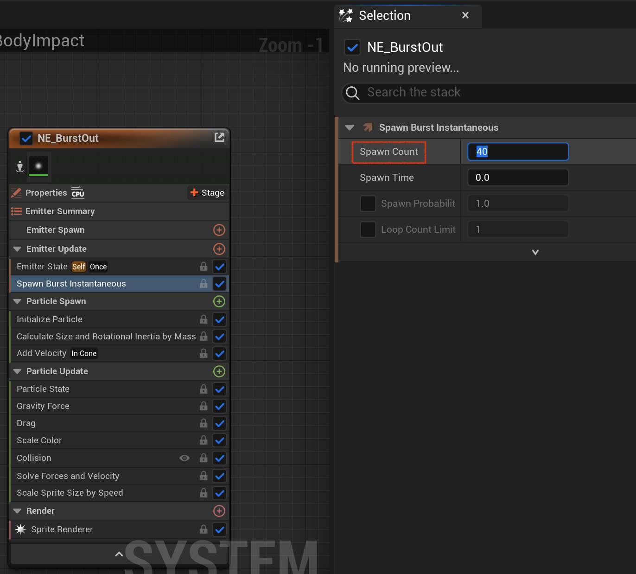This screenshot has height=574, width=636.
Task: Collapse Spawn Burst Instantaneous section in Selection
Action: click(350, 128)
